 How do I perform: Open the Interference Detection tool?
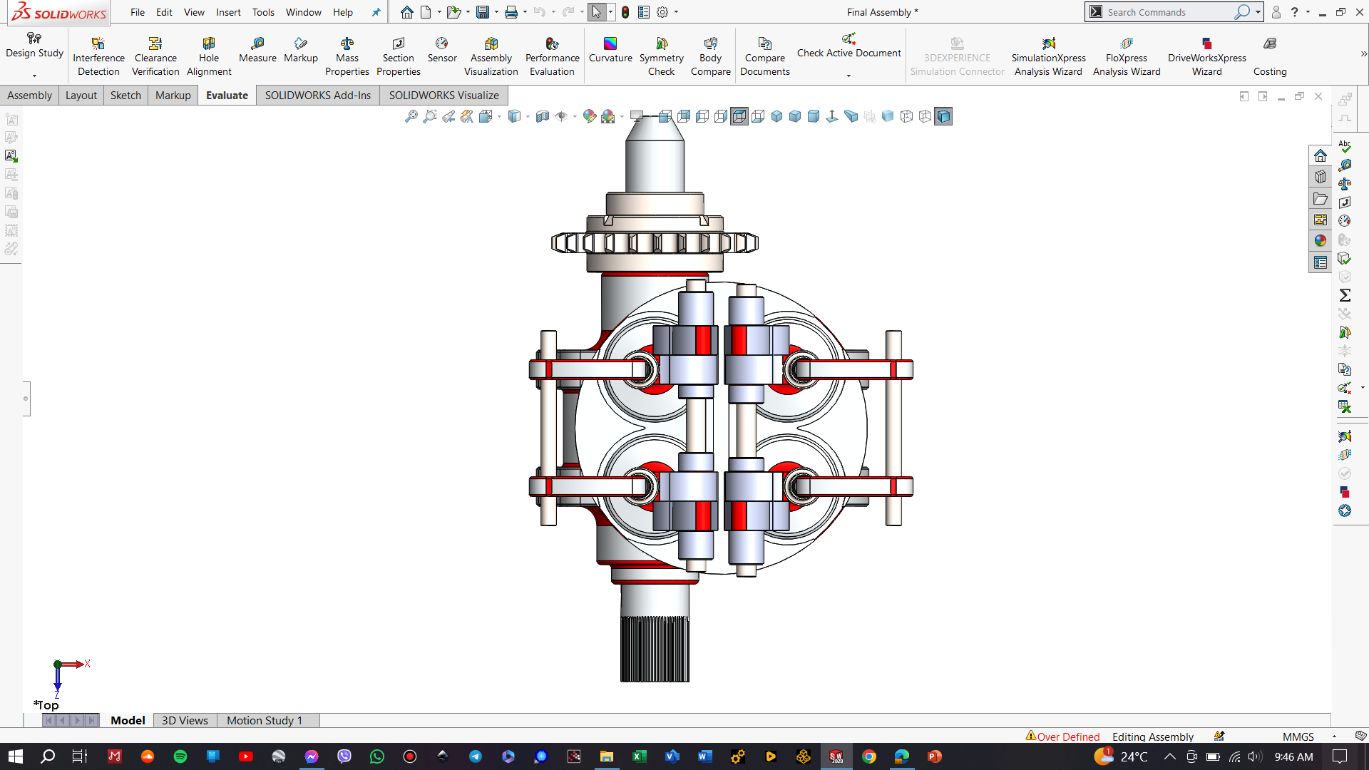point(98,56)
